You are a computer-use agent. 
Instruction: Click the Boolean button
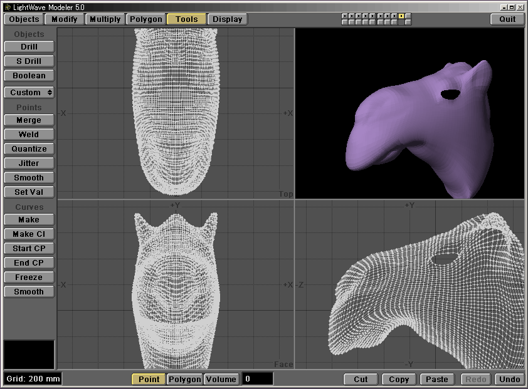point(29,76)
